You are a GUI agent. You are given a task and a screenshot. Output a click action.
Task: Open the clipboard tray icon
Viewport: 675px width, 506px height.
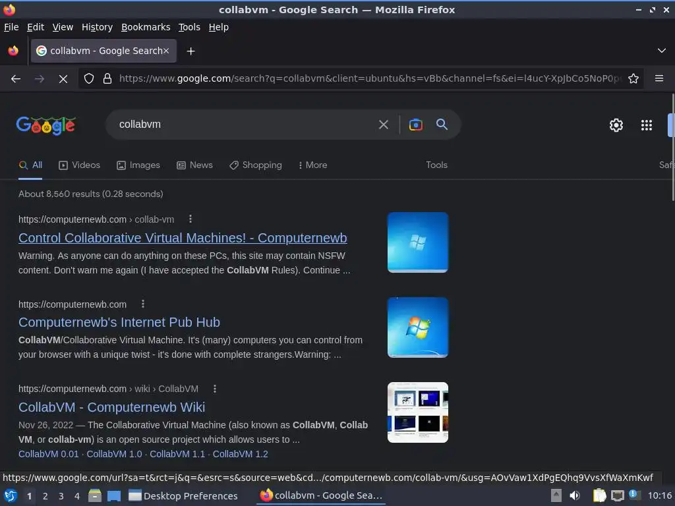(599, 495)
